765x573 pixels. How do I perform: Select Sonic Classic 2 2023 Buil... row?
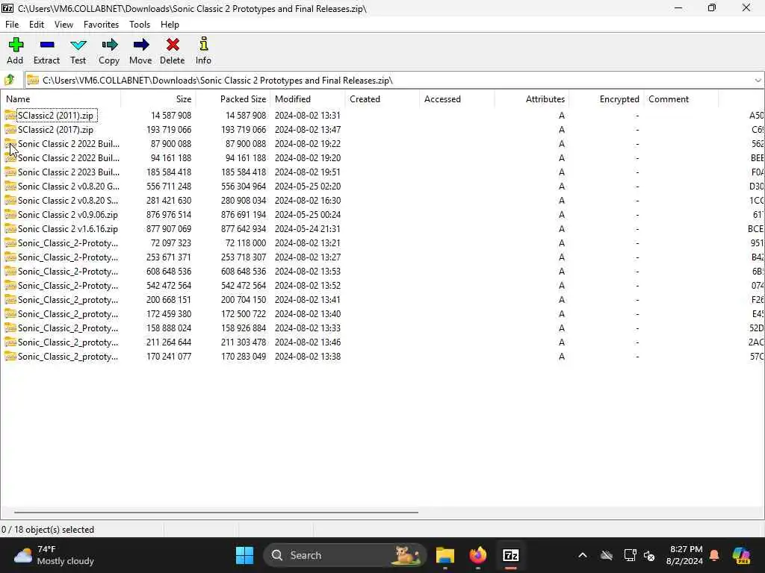(382, 172)
